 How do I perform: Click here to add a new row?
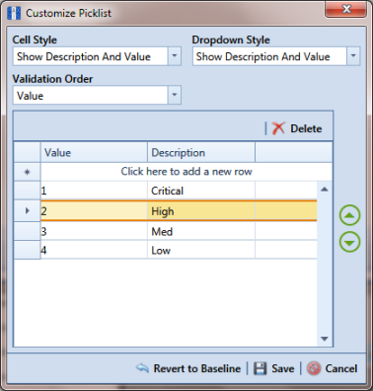[186, 172]
